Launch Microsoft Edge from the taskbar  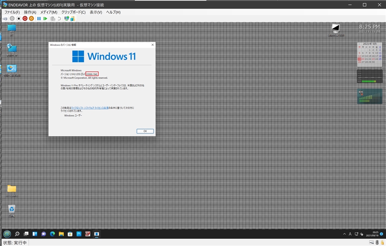pyautogui.click(x=52, y=234)
